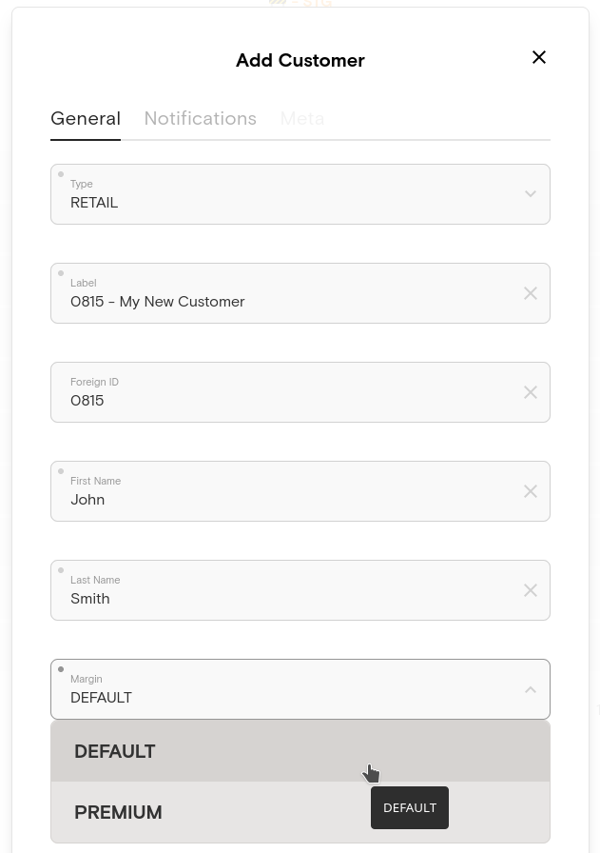Collapse the Margin dropdown chevron
Image resolution: width=600 pixels, height=853 pixels.
531,689
